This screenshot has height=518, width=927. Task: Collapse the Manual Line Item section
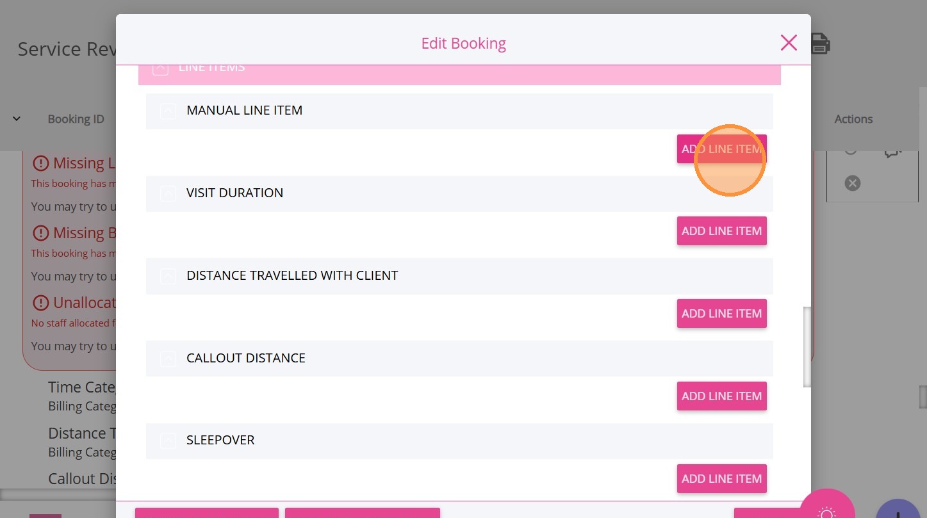tap(168, 111)
